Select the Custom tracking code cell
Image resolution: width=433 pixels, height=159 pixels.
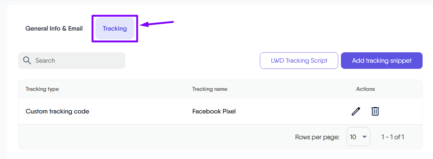pyautogui.click(x=57, y=111)
